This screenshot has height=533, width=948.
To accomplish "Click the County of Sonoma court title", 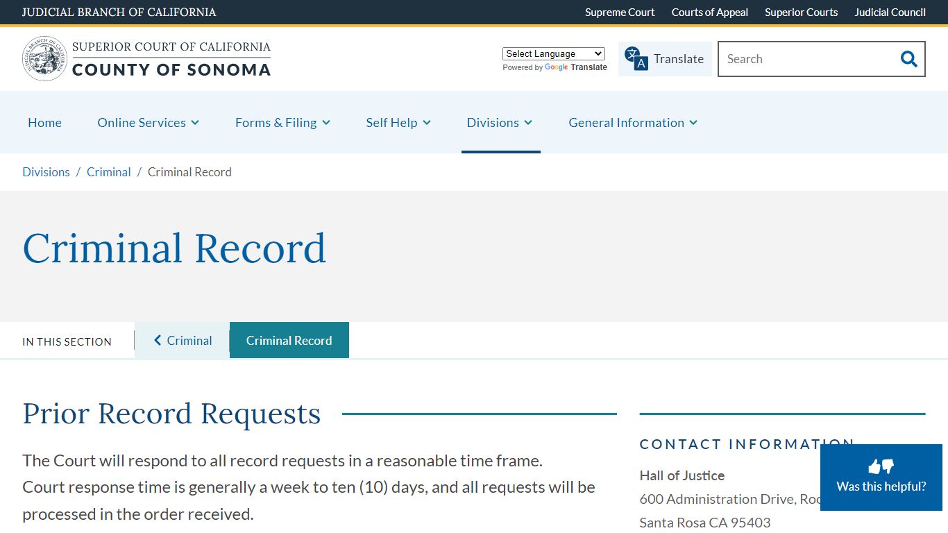I will (x=171, y=59).
